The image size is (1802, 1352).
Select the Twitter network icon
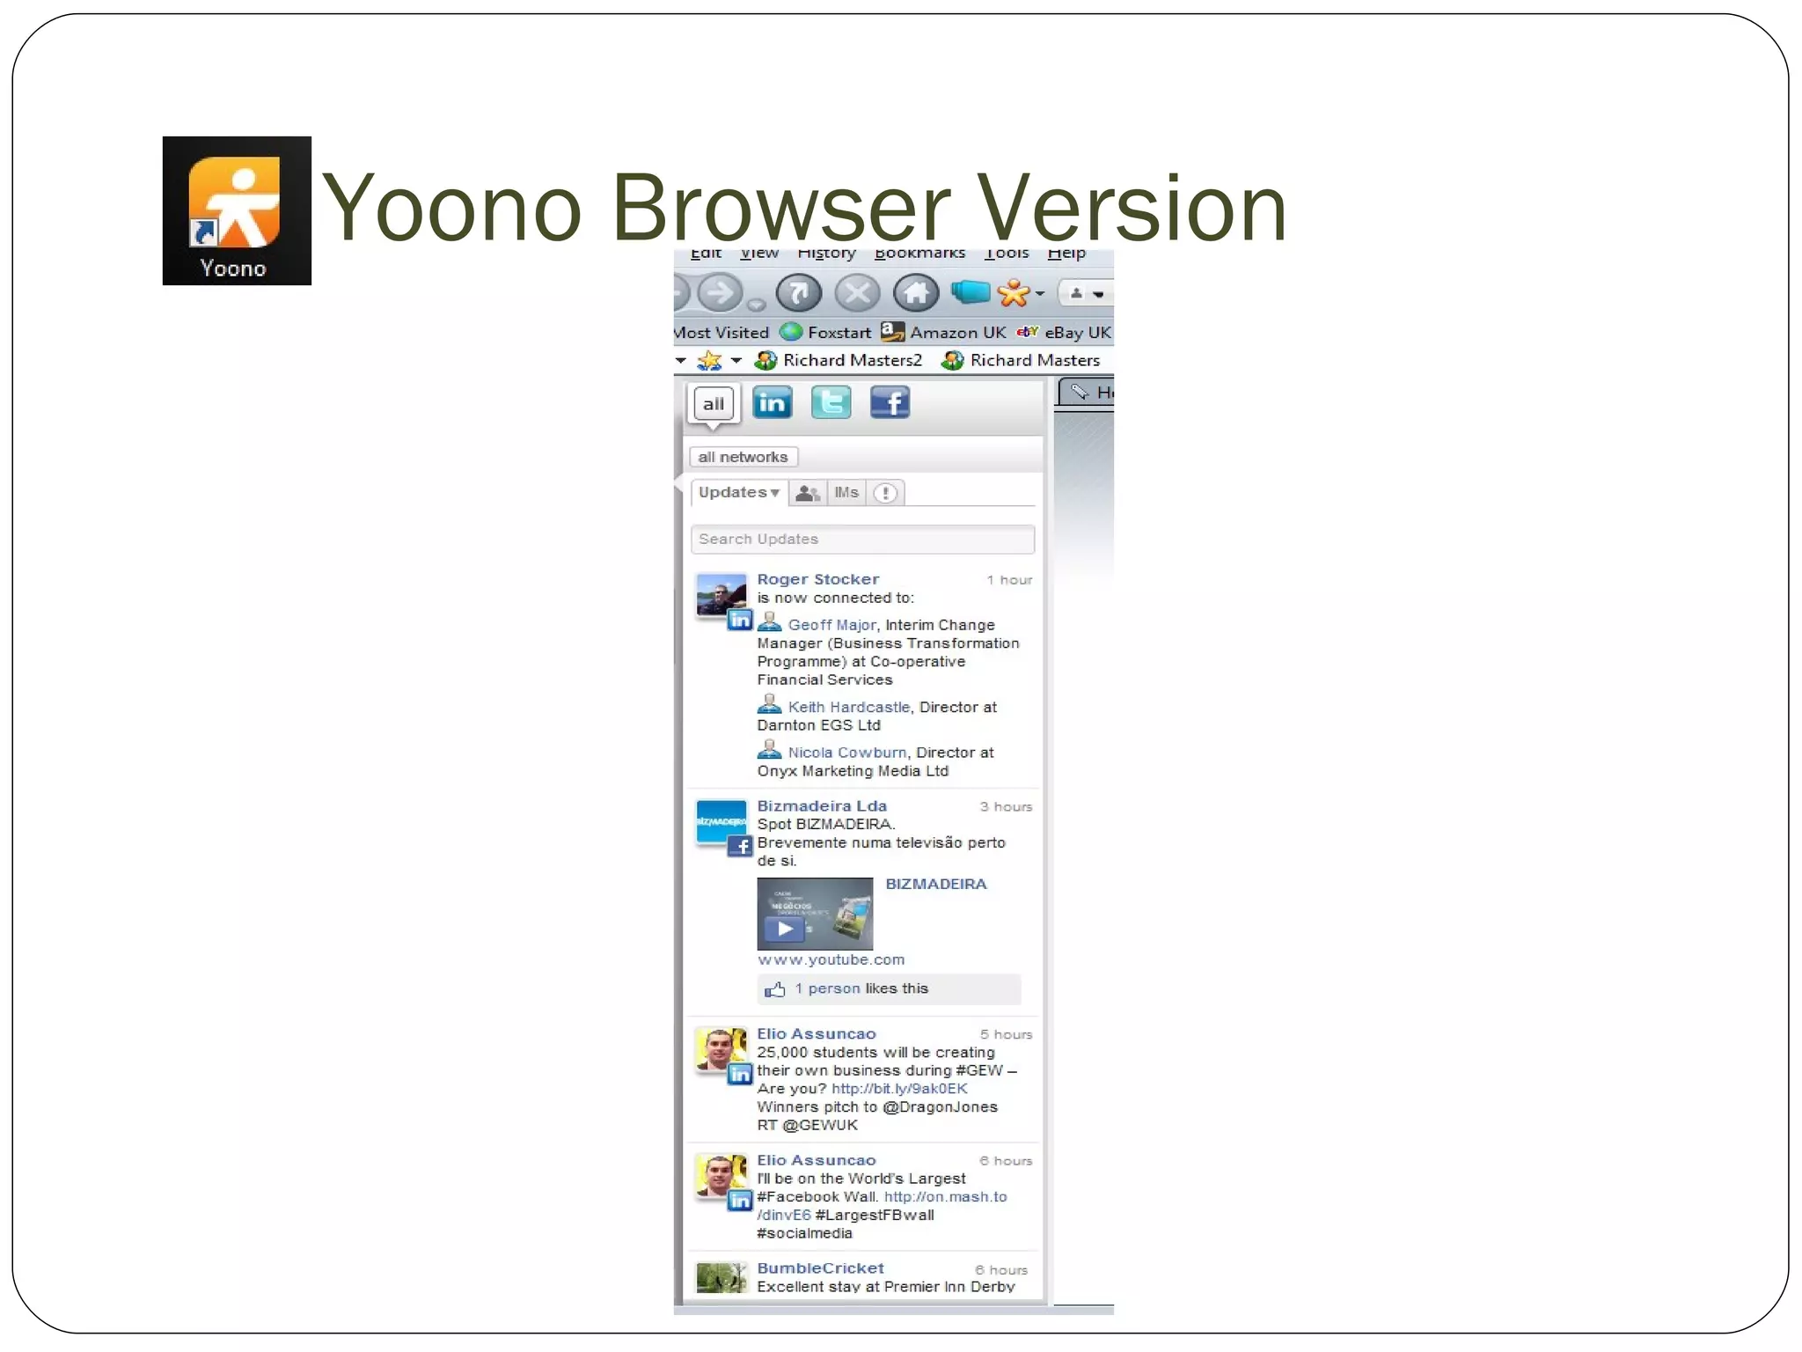(831, 403)
